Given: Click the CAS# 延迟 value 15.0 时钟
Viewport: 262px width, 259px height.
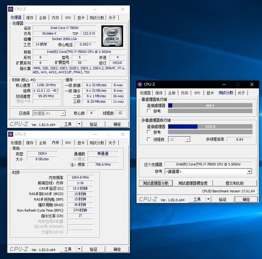Looking at the screenshot, I should click(x=80, y=189).
